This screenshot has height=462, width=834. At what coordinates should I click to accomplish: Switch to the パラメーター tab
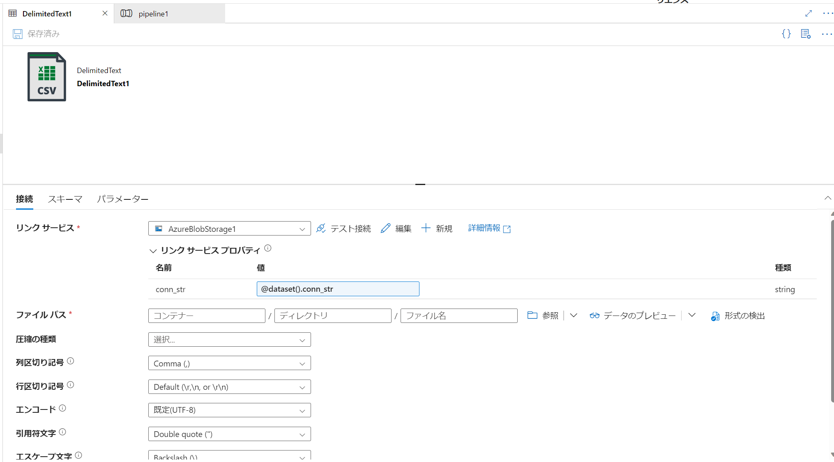click(122, 199)
